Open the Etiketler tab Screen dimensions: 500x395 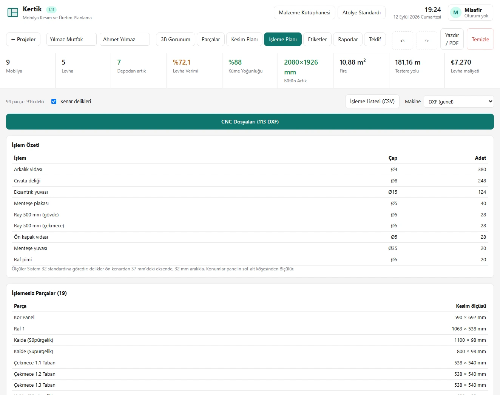(317, 39)
